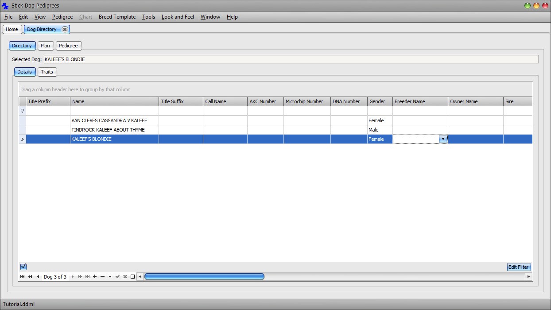The width and height of the screenshot is (551, 310).
Task: Open the Breeder Name dropdown for KALEEF'S BLONDIE
Action: pyautogui.click(x=443, y=139)
